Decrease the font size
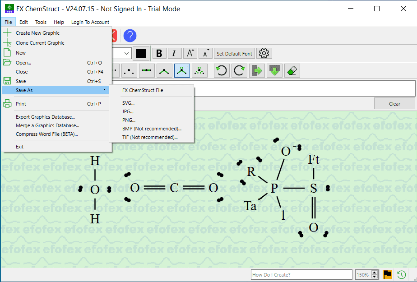The width and height of the screenshot is (417, 282). tap(205, 53)
